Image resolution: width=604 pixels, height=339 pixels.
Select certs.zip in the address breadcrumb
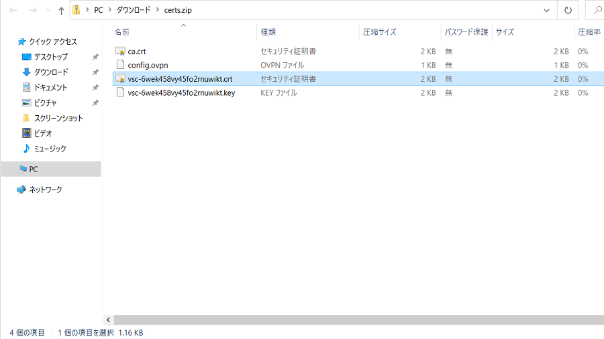pyautogui.click(x=178, y=10)
